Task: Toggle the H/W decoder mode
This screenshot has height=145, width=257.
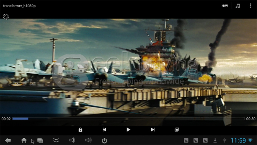Action: [224, 6]
